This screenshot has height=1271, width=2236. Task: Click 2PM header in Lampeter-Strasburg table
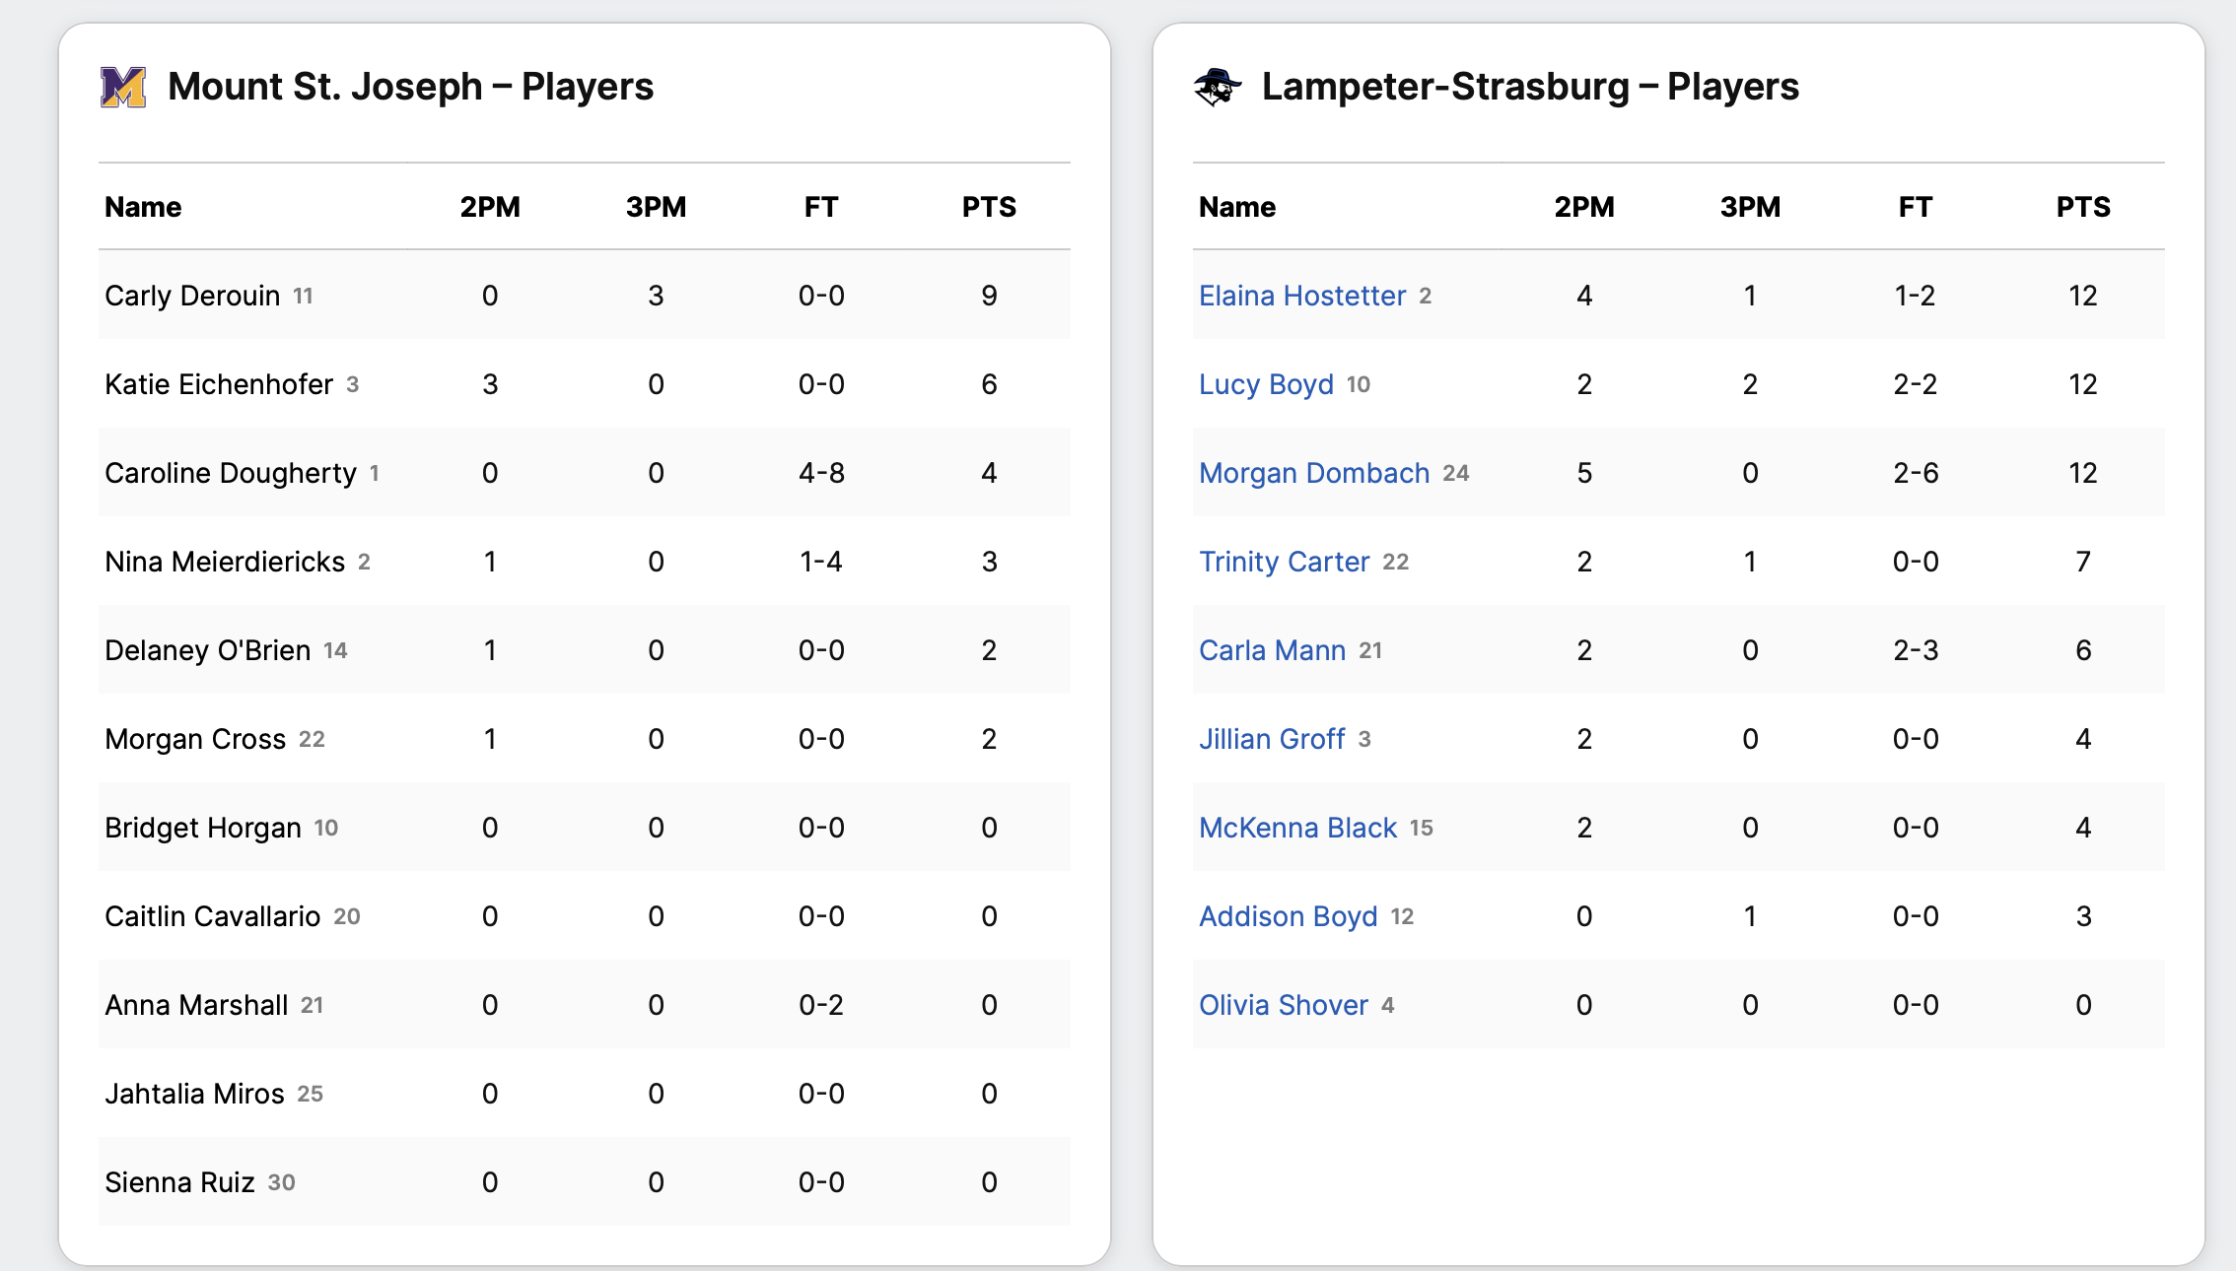point(1583,207)
